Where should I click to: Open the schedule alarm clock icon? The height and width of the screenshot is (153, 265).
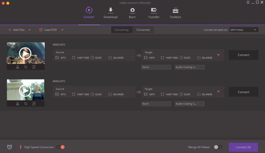pos(9,147)
